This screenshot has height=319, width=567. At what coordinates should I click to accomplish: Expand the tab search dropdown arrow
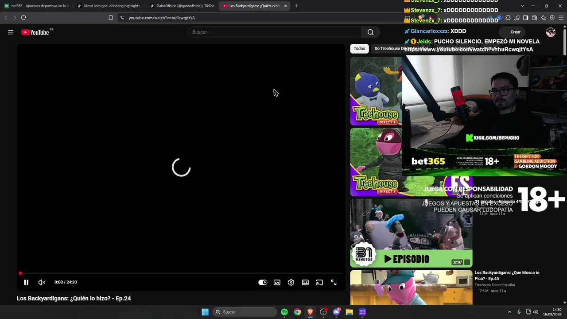[522, 6]
